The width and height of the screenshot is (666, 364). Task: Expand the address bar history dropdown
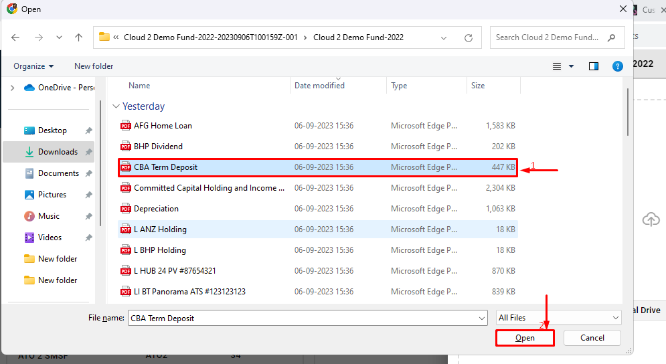coord(444,37)
